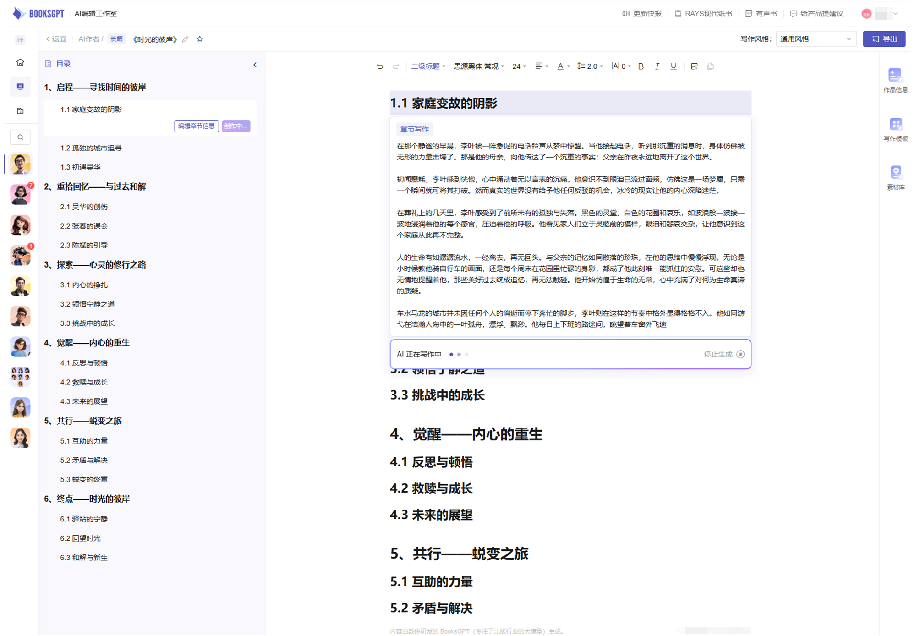Click the home icon in left sidebar

20,62
